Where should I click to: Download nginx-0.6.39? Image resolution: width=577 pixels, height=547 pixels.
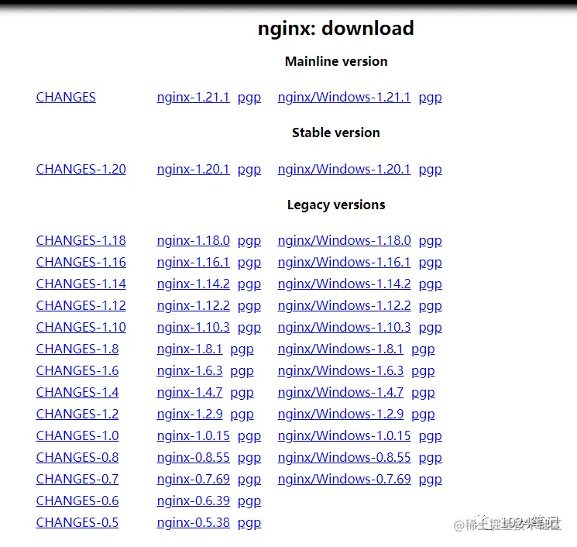[x=193, y=501]
